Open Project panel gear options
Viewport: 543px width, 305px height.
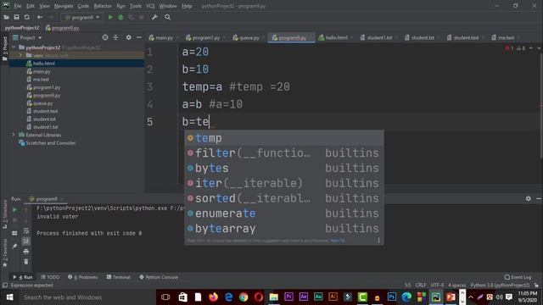(128, 37)
